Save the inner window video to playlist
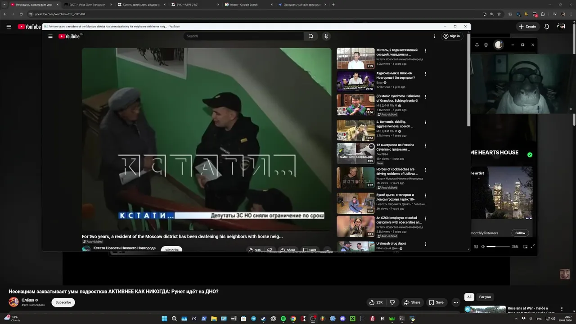576x324 pixels. click(310, 250)
